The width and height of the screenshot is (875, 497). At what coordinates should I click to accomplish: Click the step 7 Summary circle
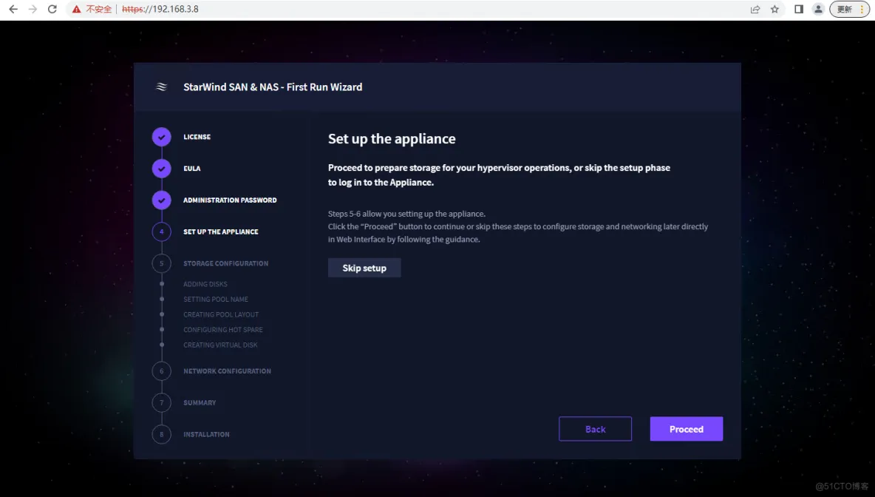162,403
